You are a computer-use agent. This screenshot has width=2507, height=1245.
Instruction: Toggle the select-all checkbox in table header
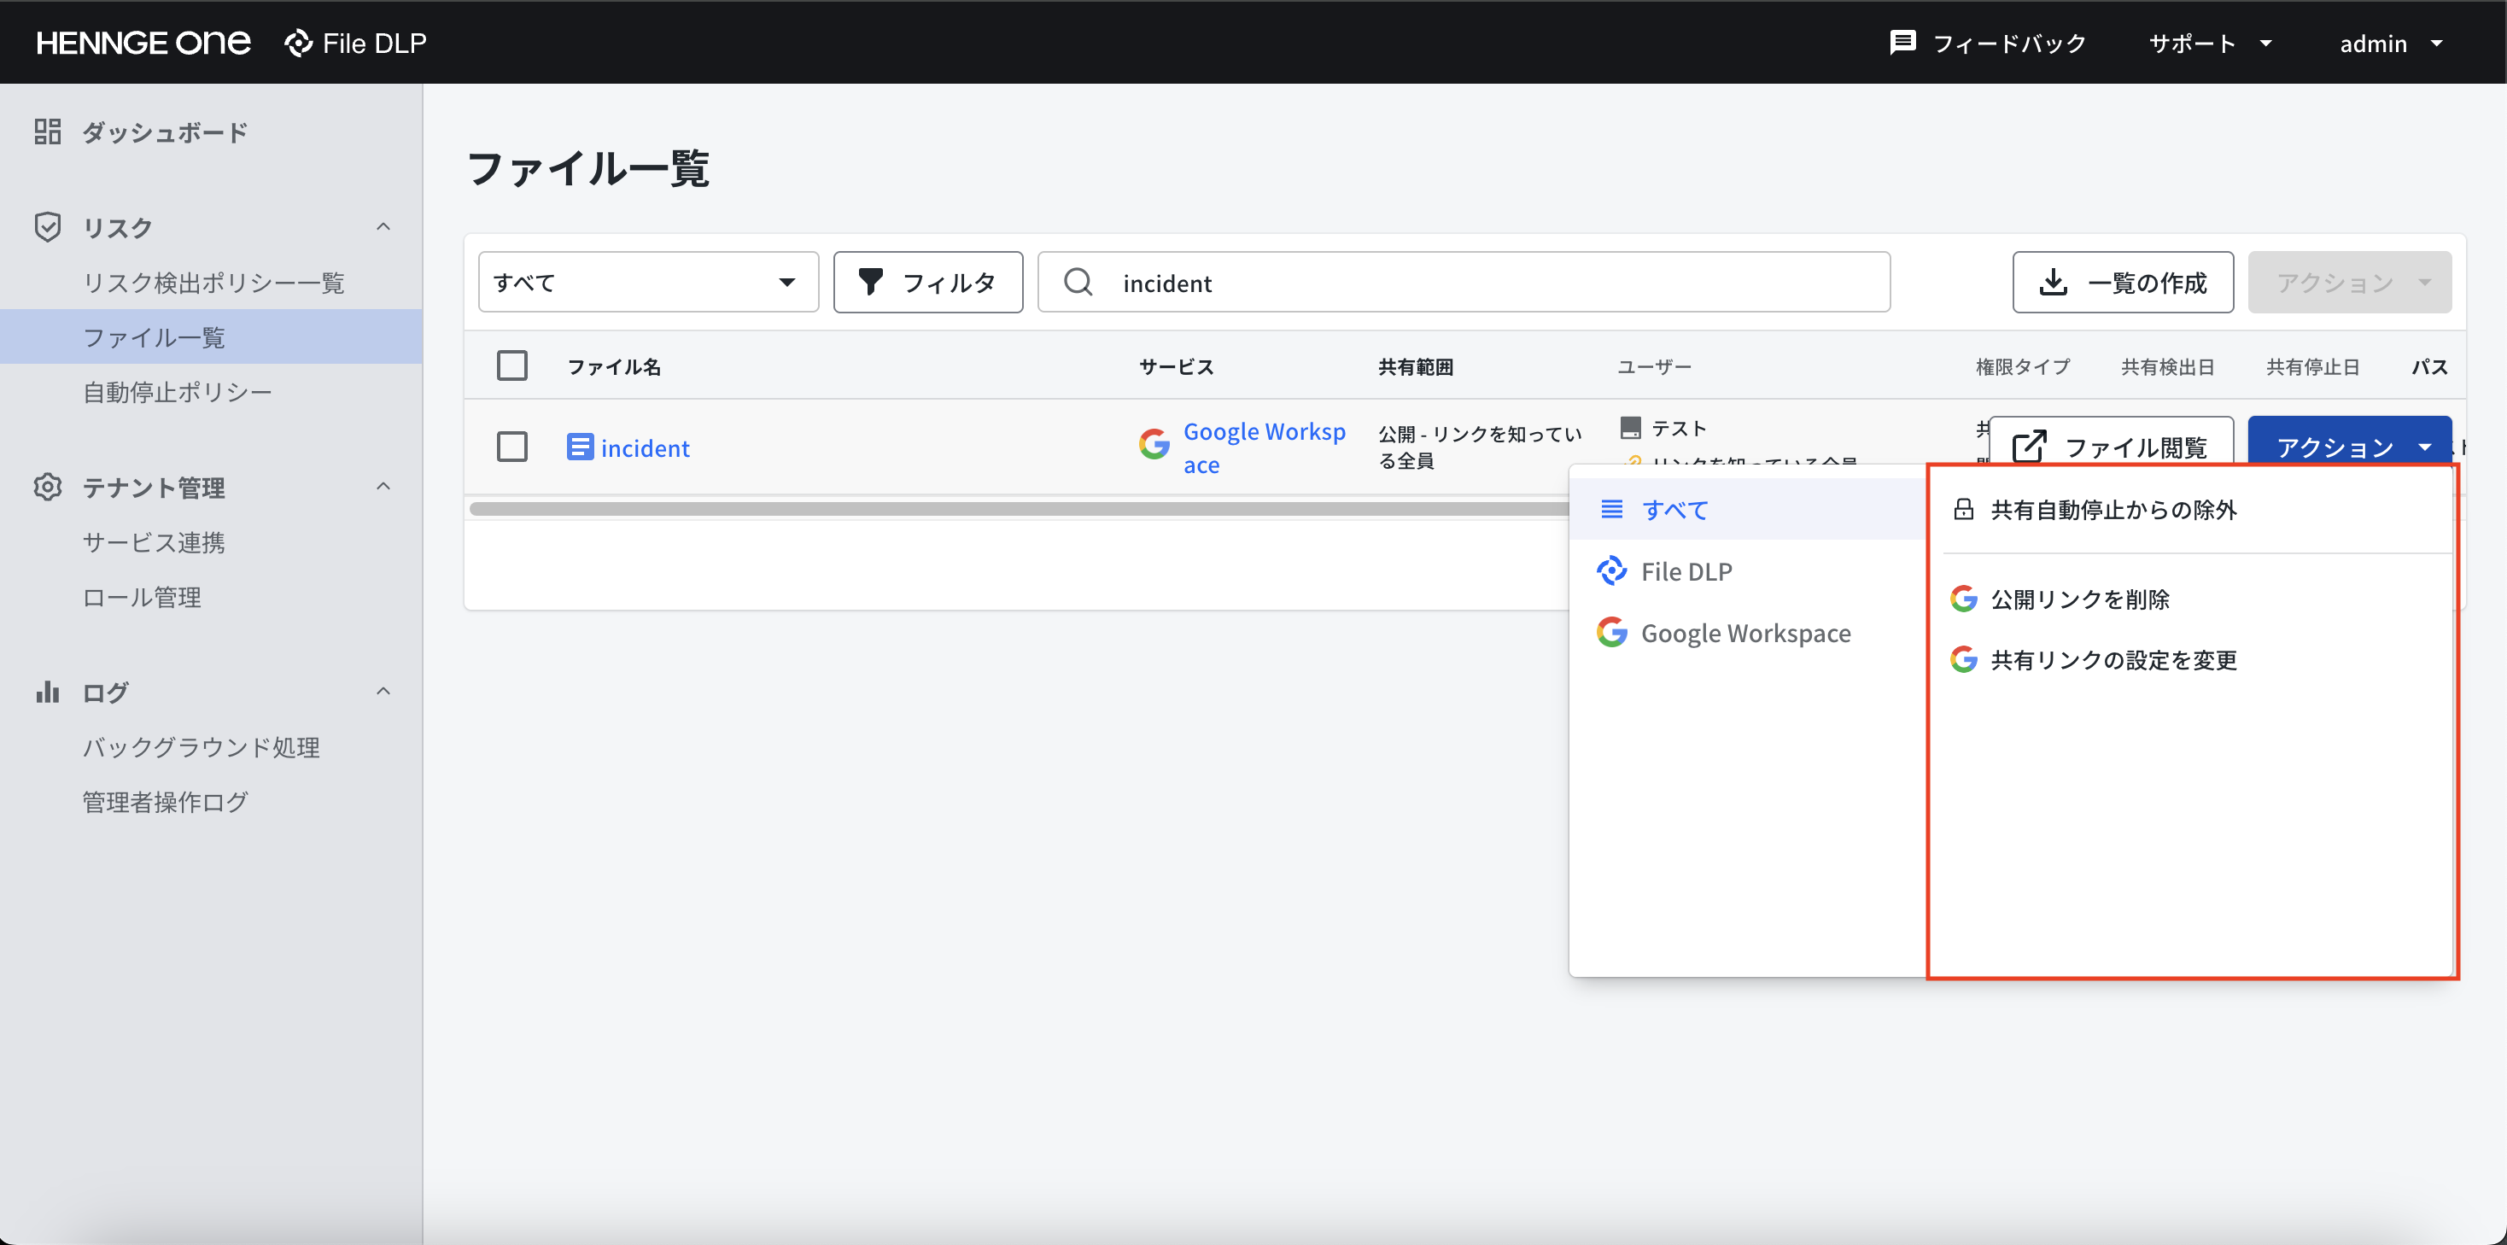pyautogui.click(x=512, y=365)
